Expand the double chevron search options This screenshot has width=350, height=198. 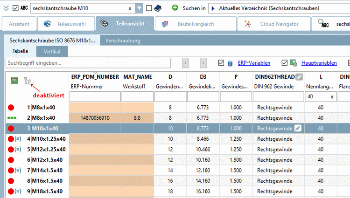(x=6, y=8)
